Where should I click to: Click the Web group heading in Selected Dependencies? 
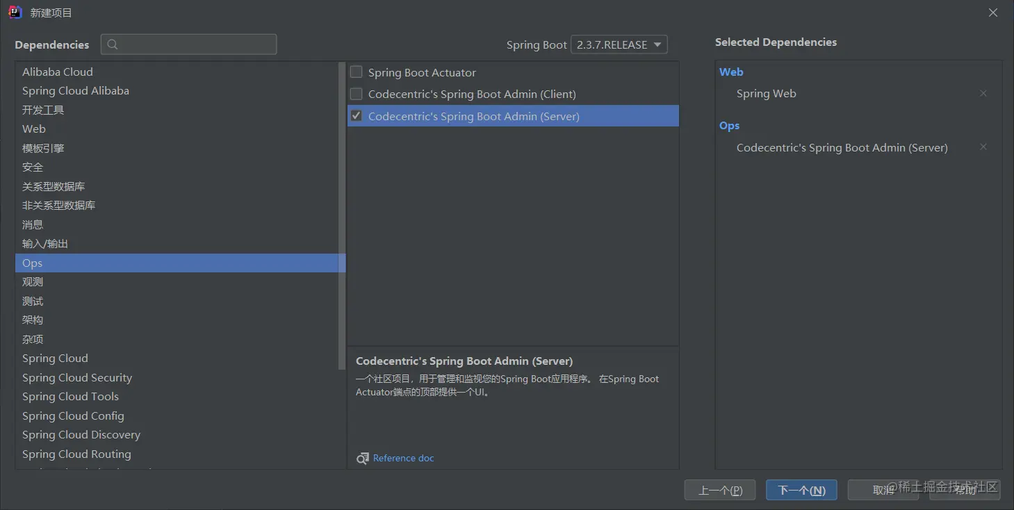click(731, 72)
